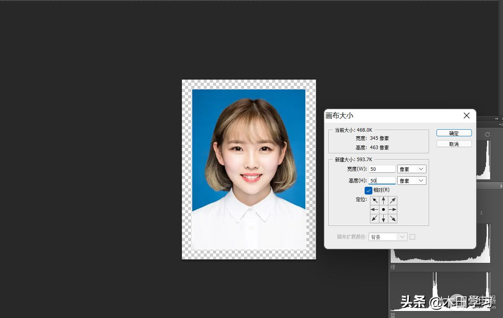This screenshot has width=503, height=318.
Task: Click the 高度(H) input field
Action: pos(382,181)
